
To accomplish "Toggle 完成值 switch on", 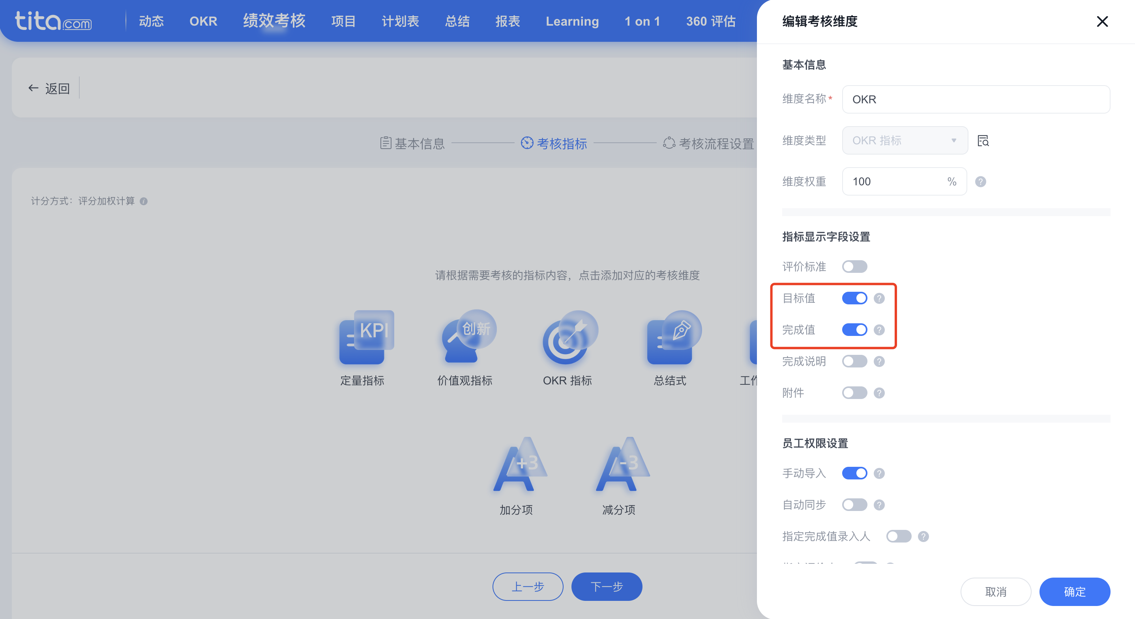I will [x=854, y=329].
